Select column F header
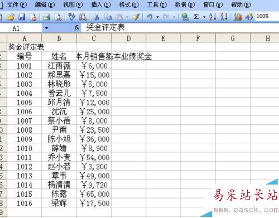279x218 pixels. click(x=198, y=38)
